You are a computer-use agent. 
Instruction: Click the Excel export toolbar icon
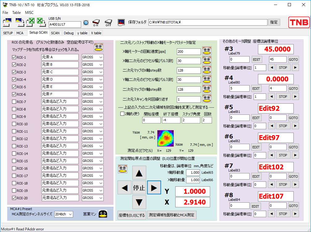[41, 22]
